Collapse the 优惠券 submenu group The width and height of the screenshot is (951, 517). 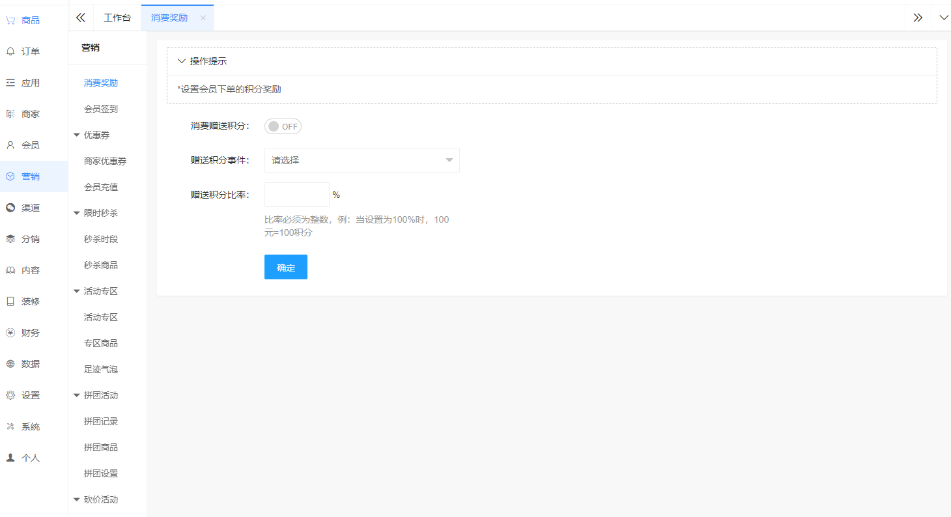(x=77, y=135)
